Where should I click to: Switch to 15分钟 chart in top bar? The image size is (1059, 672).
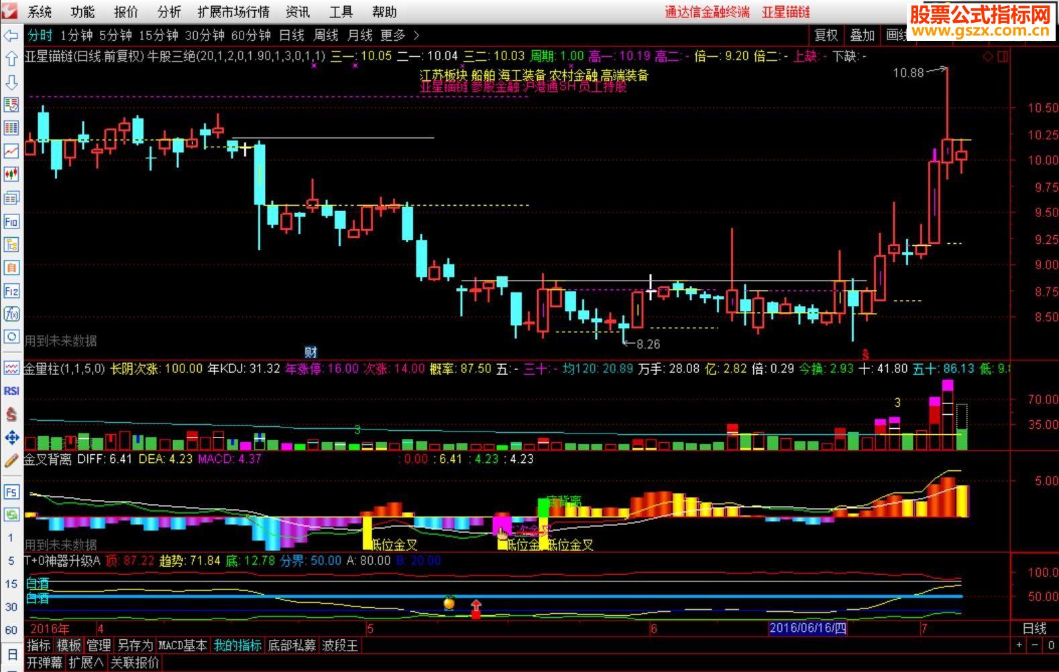coord(158,36)
